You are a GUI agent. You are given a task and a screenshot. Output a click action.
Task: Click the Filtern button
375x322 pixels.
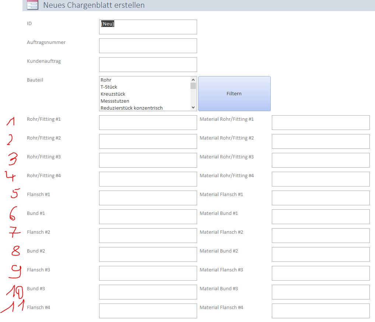point(234,93)
